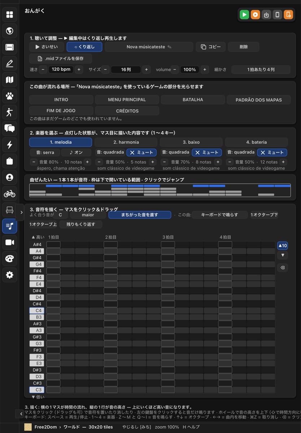
Task: Increase melodia 音量 80% with its plus
Action: (87, 162)
